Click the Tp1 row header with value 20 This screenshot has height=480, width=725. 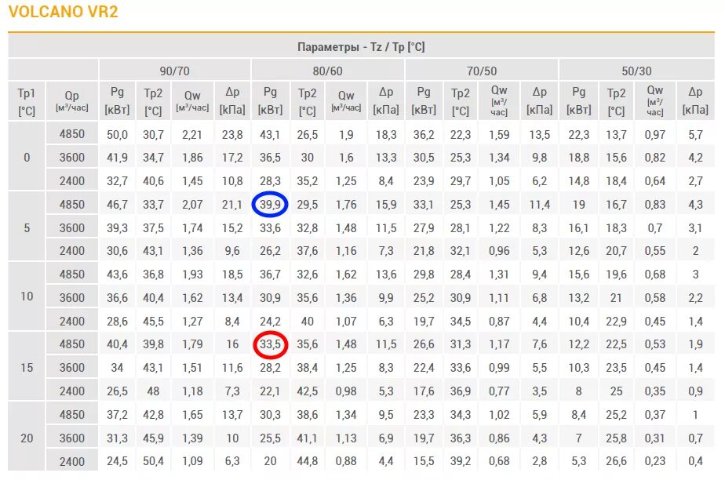(x=27, y=438)
